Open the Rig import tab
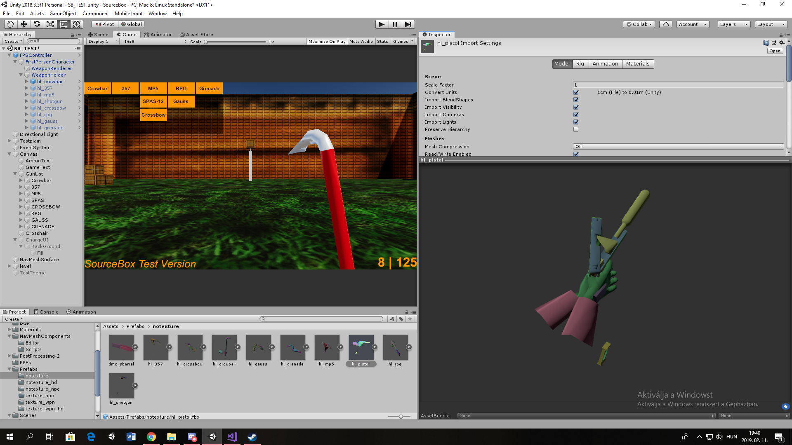792x445 pixels. point(580,64)
